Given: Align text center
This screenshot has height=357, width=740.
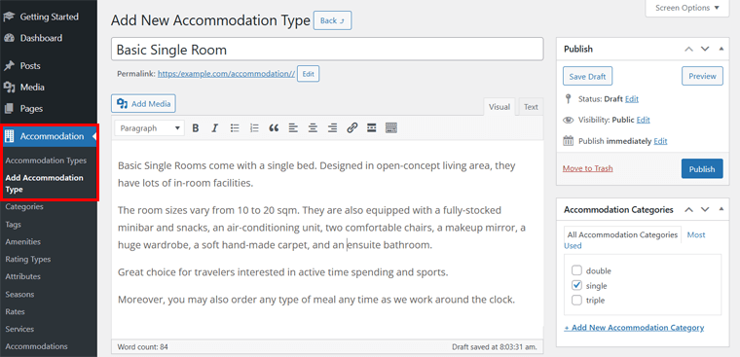Looking at the screenshot, I should coord(313,127).
